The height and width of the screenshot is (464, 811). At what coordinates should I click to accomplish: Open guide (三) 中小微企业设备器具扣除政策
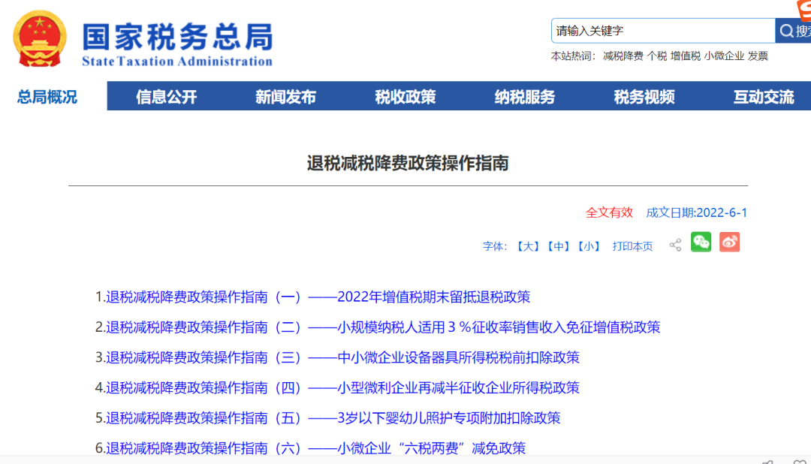coord(342,357)
